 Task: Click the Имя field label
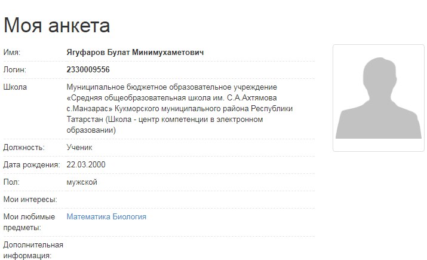point(12,53)
